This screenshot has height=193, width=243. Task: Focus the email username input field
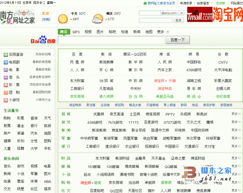point(150,13)
